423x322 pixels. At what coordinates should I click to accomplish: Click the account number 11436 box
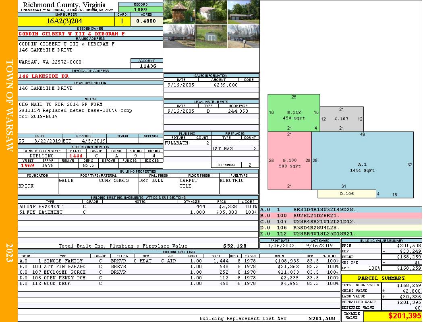[147, 66]
